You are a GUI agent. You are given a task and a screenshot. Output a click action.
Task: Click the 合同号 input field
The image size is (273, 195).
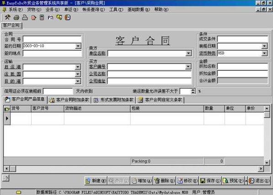52,39
